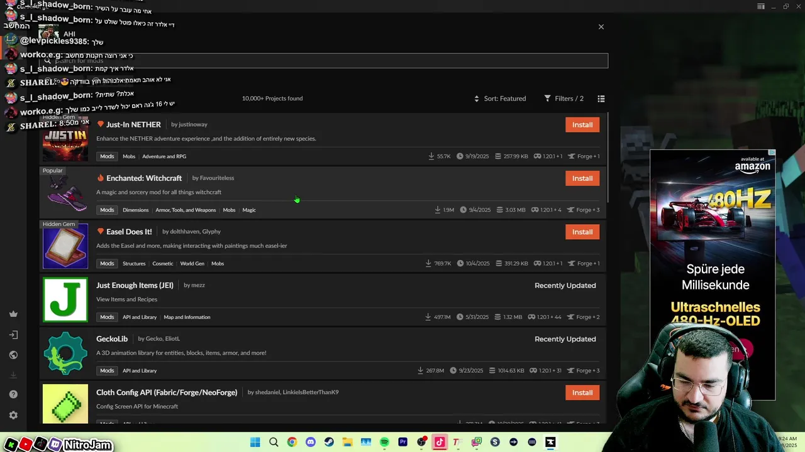Open Just Enough Items (JEI) title
The width and height of the screenshot is (805, 452).
click(x=135, y=285)
